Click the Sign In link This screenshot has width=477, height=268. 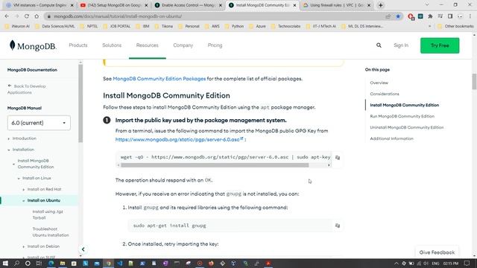401,45
